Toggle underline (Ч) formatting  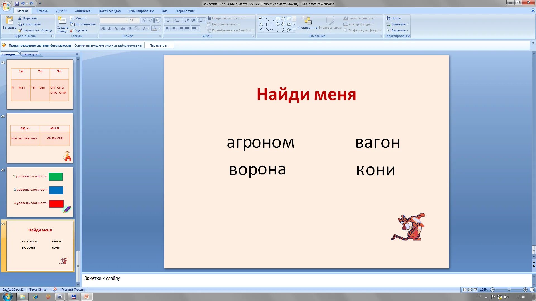(x=116, y=28)
